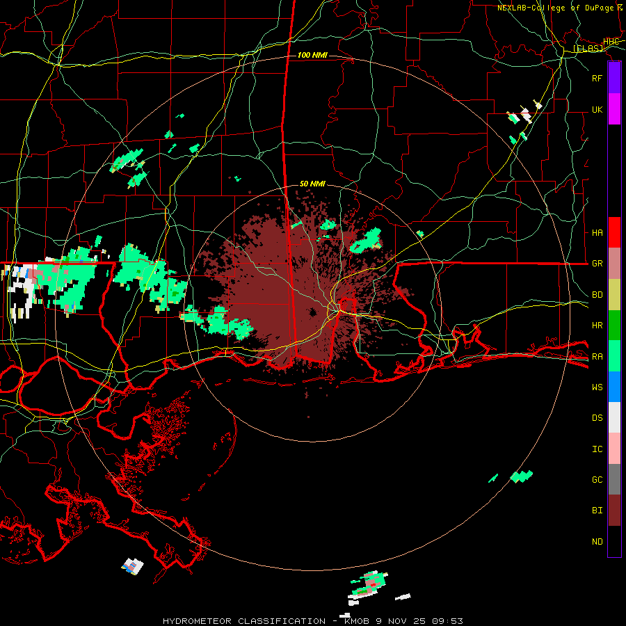
Task: Click the WS legend label
Action: (x=597, y=387)
